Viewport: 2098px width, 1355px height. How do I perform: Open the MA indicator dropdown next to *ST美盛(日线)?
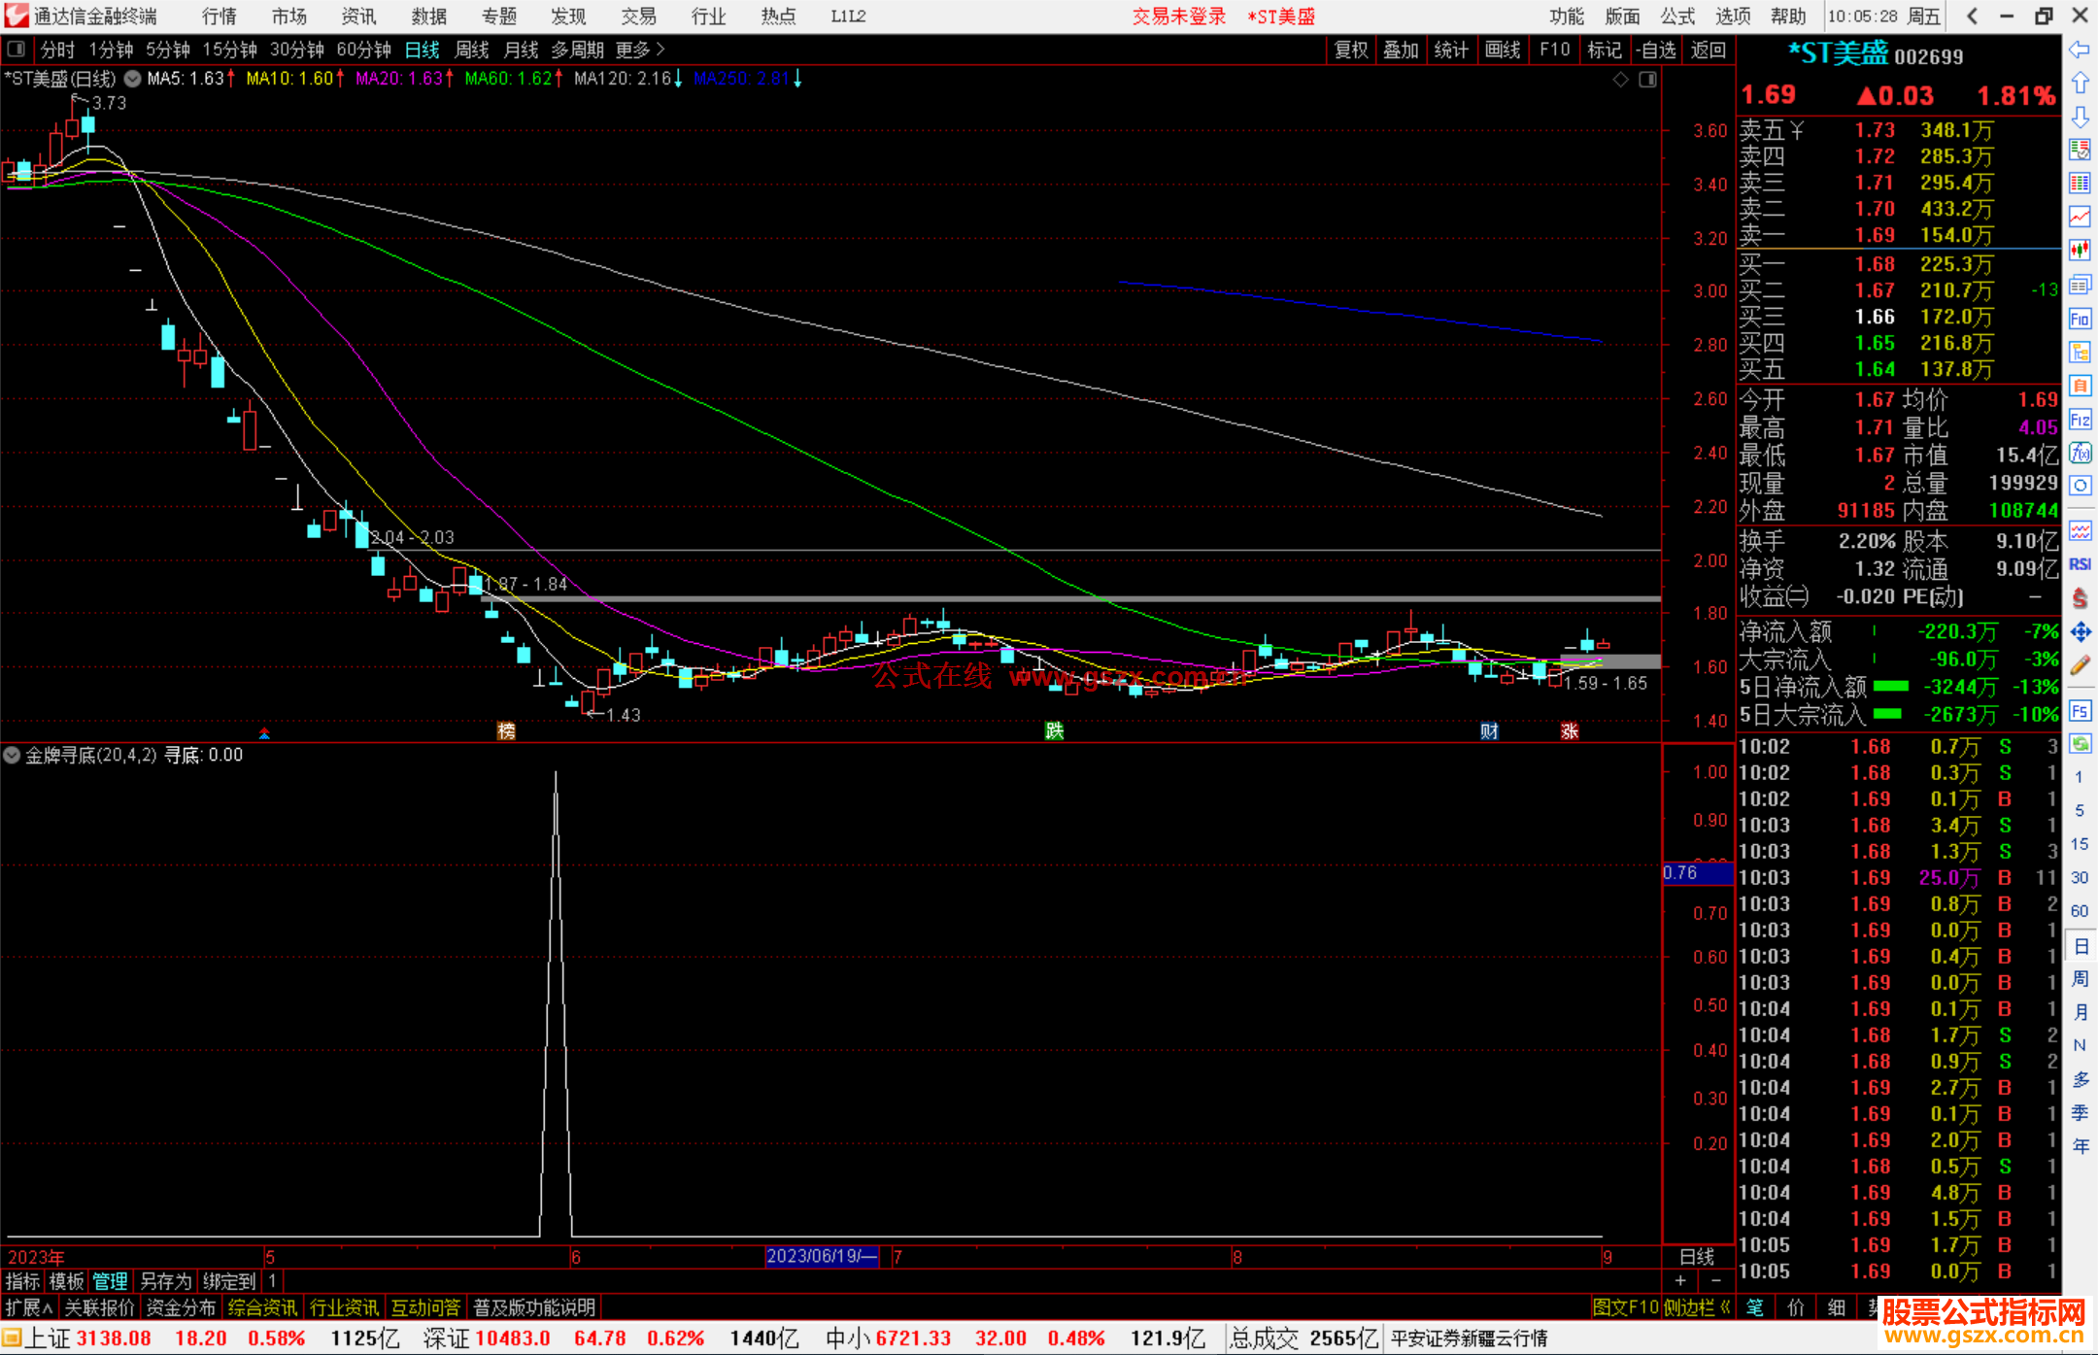click(x=132, y=79)
